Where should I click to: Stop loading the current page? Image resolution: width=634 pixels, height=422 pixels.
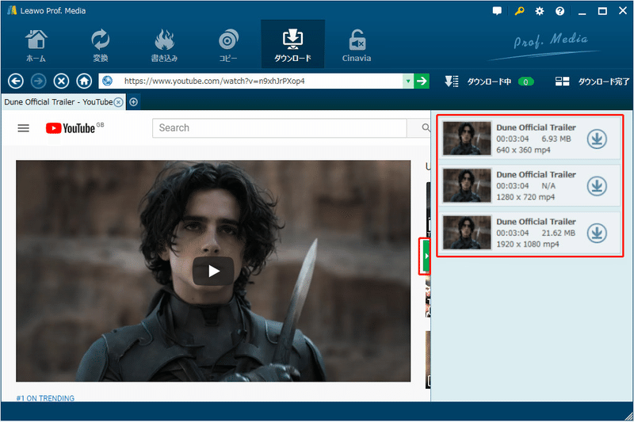(61, 82)
